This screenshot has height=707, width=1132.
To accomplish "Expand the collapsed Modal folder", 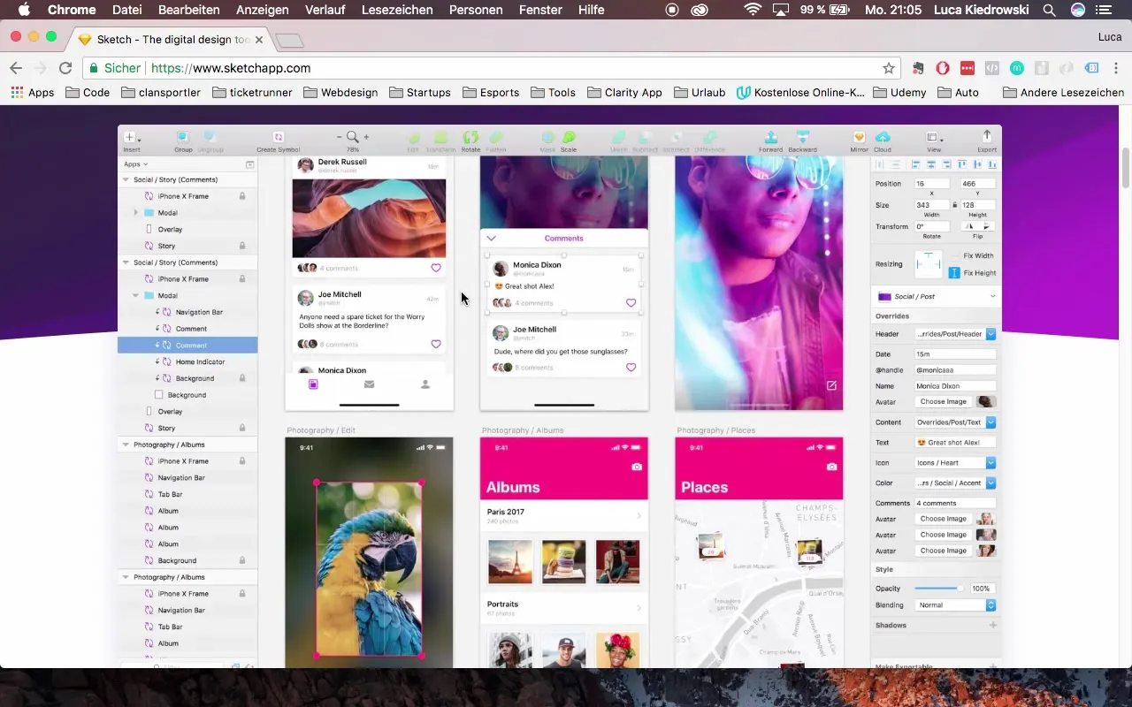I will [x=136, y=213].
